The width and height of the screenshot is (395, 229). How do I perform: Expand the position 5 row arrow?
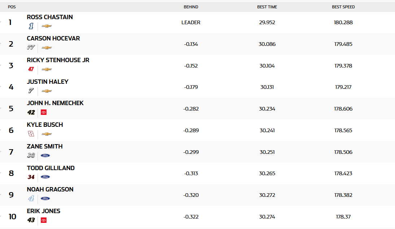click(x=1, y=108)
